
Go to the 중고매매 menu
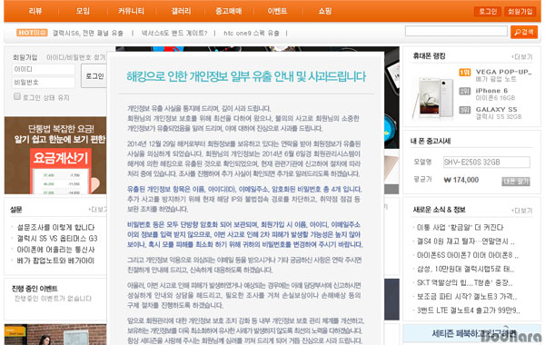(x=228, y=11)
